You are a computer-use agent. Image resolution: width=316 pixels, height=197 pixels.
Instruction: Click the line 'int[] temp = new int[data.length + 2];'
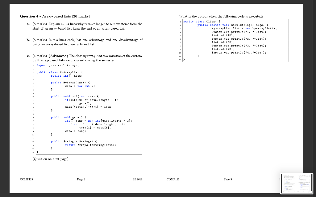point(98,121)
